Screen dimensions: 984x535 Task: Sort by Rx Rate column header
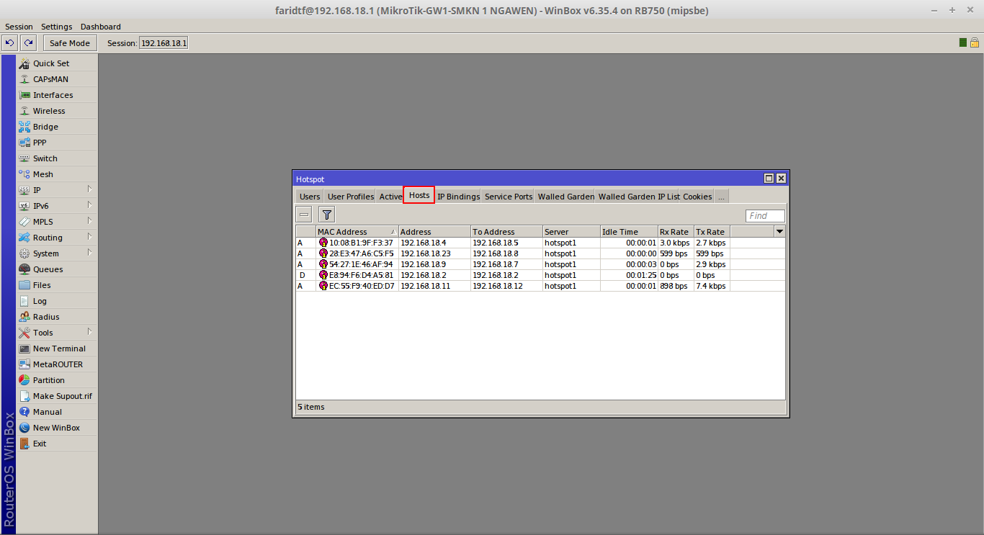point(676,232)
